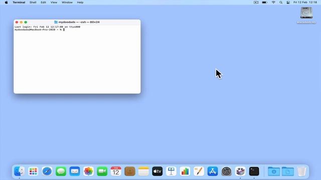Image resolution: width=321 pixels, height=180 pixels.
Task: Zoom the Terminal window with green button
Action: (26, 22)
